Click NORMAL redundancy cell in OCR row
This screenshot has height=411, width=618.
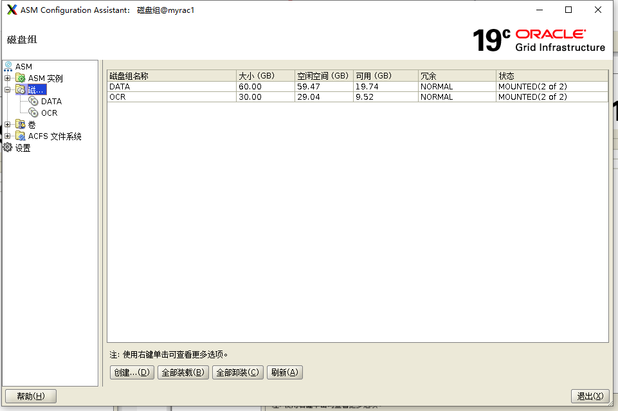pyautogui.click(x=457, y=96)
